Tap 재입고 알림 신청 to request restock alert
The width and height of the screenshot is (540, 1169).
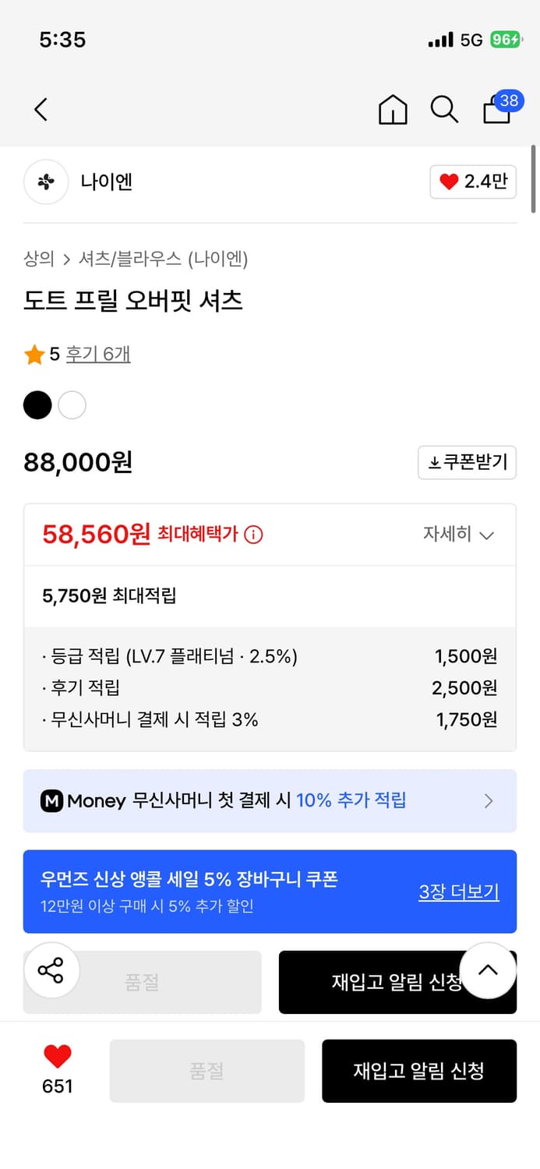tap(419, 1071)
